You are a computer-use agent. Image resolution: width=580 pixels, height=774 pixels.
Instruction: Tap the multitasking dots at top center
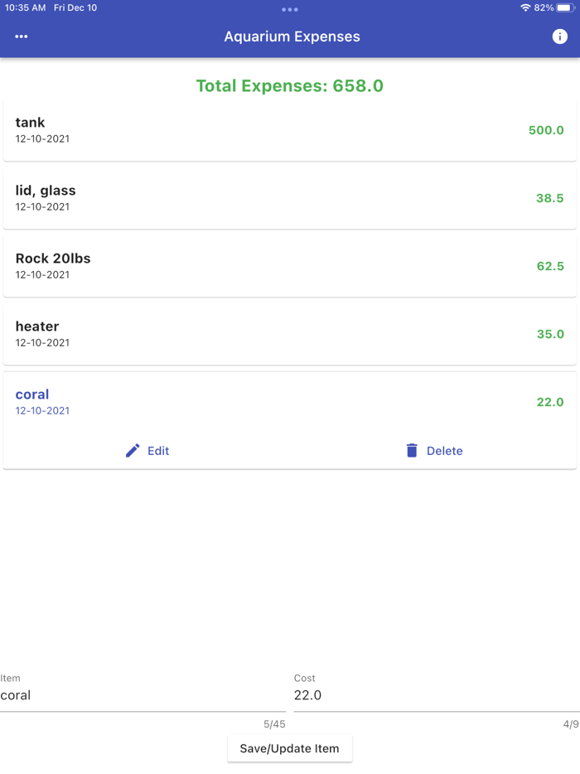point(290,10)
